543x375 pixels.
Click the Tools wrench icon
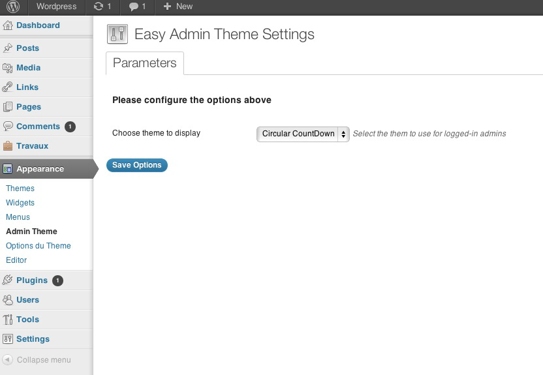pyautogui.click(x=8, y=320)
